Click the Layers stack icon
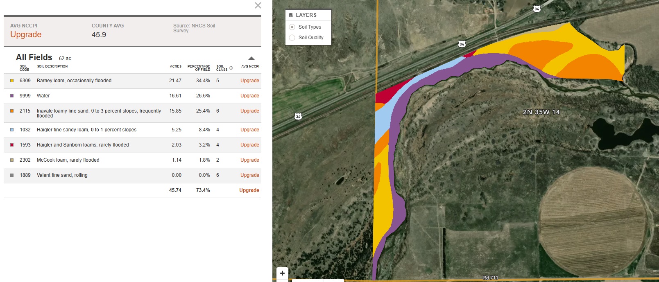Image resolution: width=659 pixels, height=282 pixels. click(x=291, y=15)
